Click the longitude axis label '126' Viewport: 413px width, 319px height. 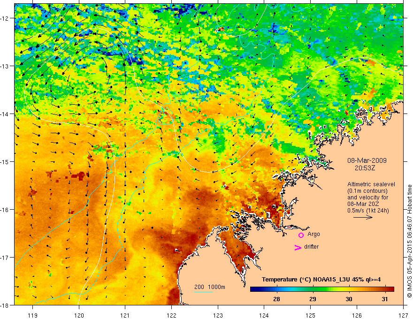tap(357, 315)
